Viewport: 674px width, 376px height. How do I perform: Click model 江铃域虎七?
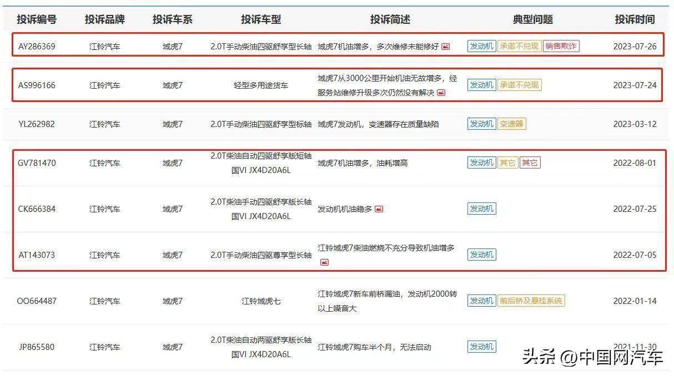tap(261, 301)
